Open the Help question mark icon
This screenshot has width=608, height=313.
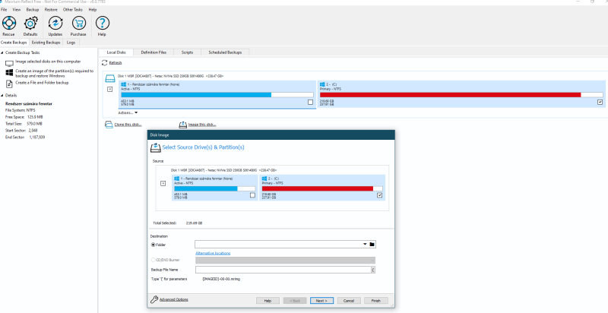click(102, 23)
